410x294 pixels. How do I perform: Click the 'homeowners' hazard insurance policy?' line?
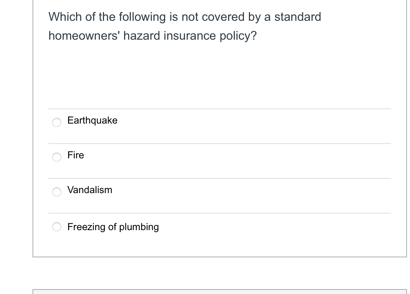pos(152,36)
